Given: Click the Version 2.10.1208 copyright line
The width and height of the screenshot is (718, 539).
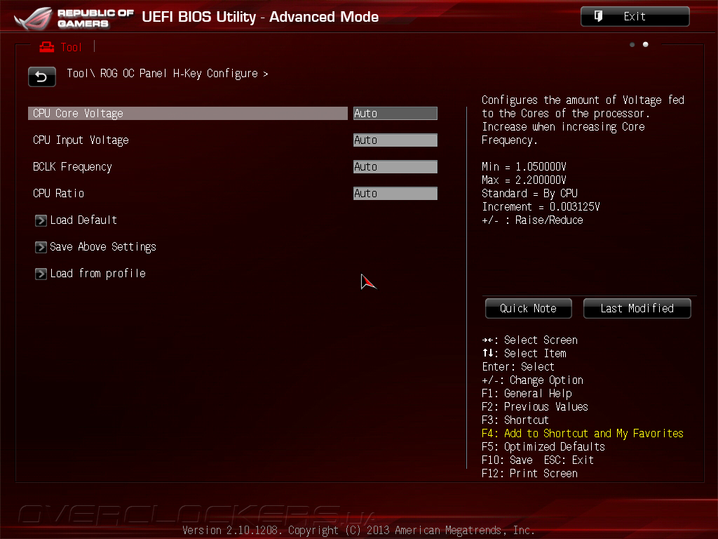Looking at the screenshot, I should click(358, 531).
